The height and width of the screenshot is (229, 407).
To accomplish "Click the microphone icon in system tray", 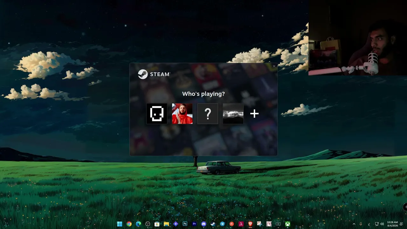I will [361, 224].
